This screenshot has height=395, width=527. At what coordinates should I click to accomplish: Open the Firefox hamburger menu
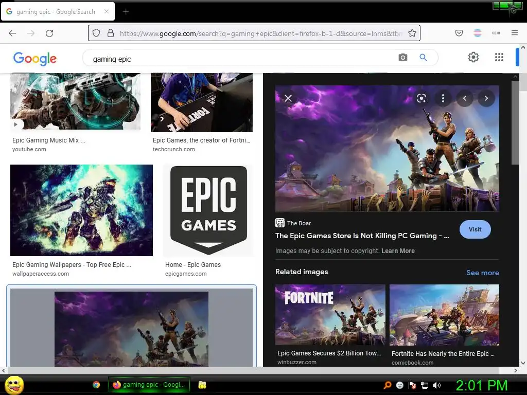coord(515,33)
